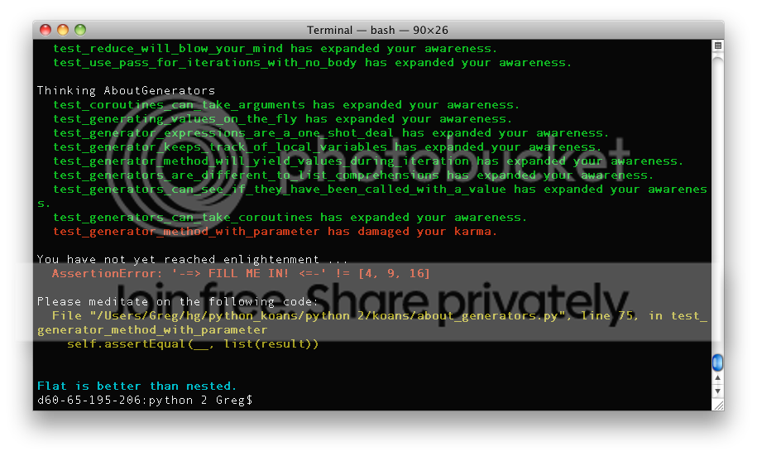
Task: Click 'test_use_pass_for_iterations_with_no_body' line
Action: coord(313,63)
